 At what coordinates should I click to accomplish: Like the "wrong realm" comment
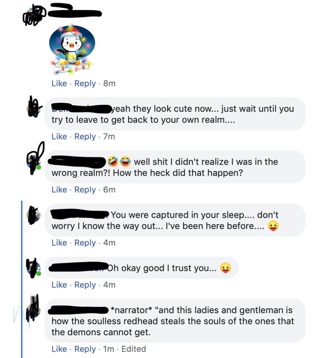click(x=59, y=190)
